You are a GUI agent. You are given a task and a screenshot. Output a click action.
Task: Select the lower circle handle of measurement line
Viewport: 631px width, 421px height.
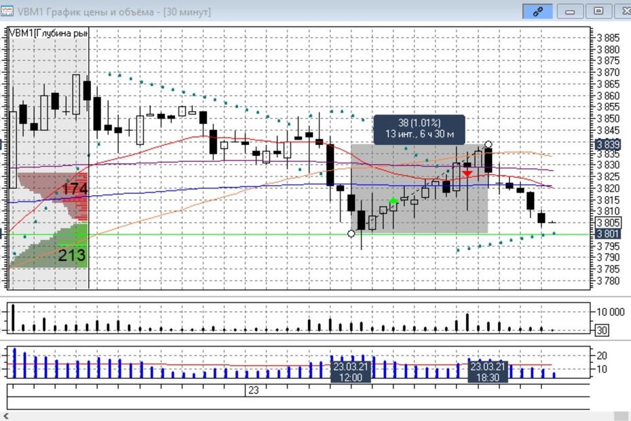click(x=351, y=233)
